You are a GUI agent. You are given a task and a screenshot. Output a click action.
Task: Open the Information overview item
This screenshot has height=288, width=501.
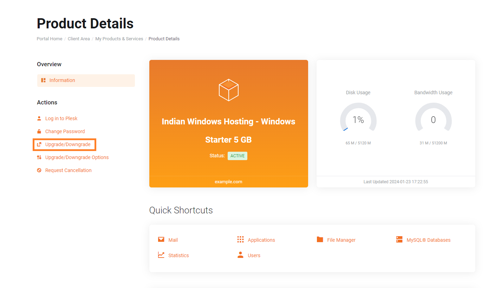click(86, 80)
